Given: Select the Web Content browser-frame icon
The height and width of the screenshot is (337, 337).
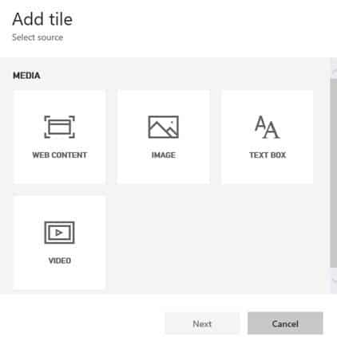Looking at the screenshot, I should coord(59,127).
